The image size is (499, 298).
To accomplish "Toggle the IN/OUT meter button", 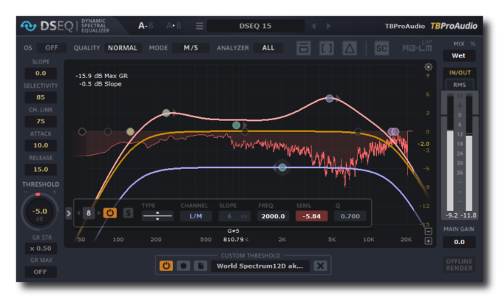I will (x=460, y=73).
